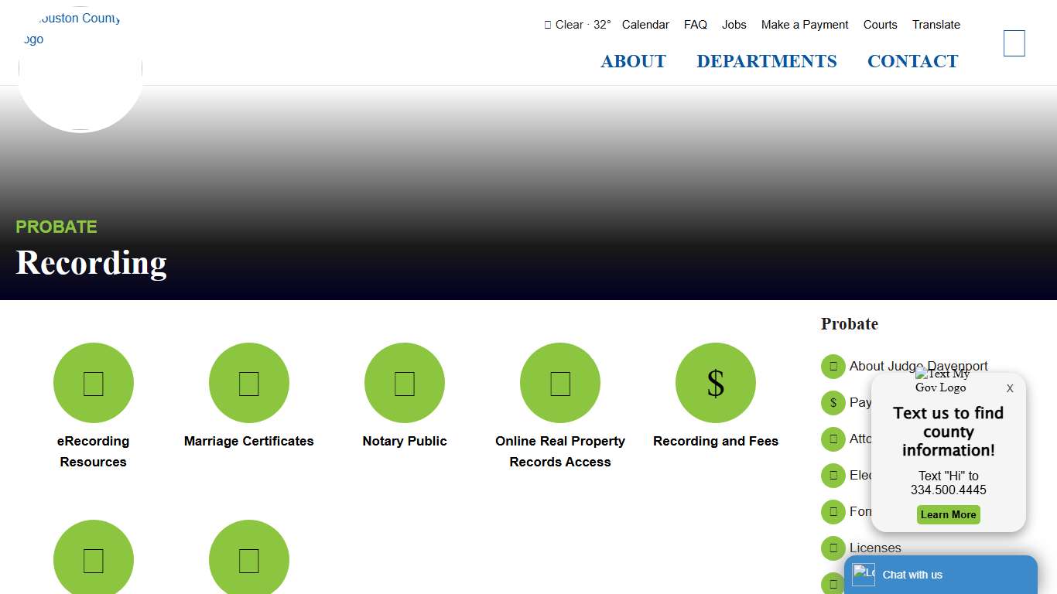The height and width of the screenshot is (594, 1057).
Task: Open the Calendar top menu link
Action: pyautogui.click(x=645, y=25)
